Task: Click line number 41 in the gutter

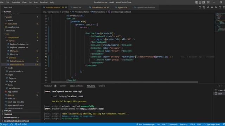Action: (46, 57)
